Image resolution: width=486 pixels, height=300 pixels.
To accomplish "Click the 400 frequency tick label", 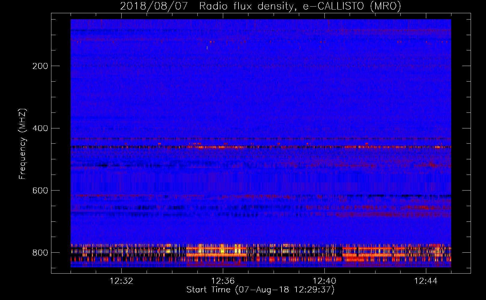I will tap(40, 128).
